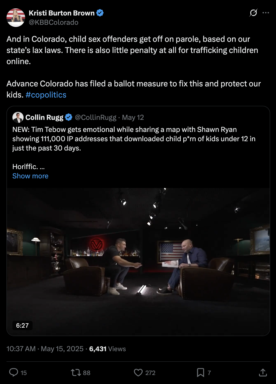This screenshot has height=384, width=276.
Task: Like the post with heart icon
Action: (x=138, y=372)
